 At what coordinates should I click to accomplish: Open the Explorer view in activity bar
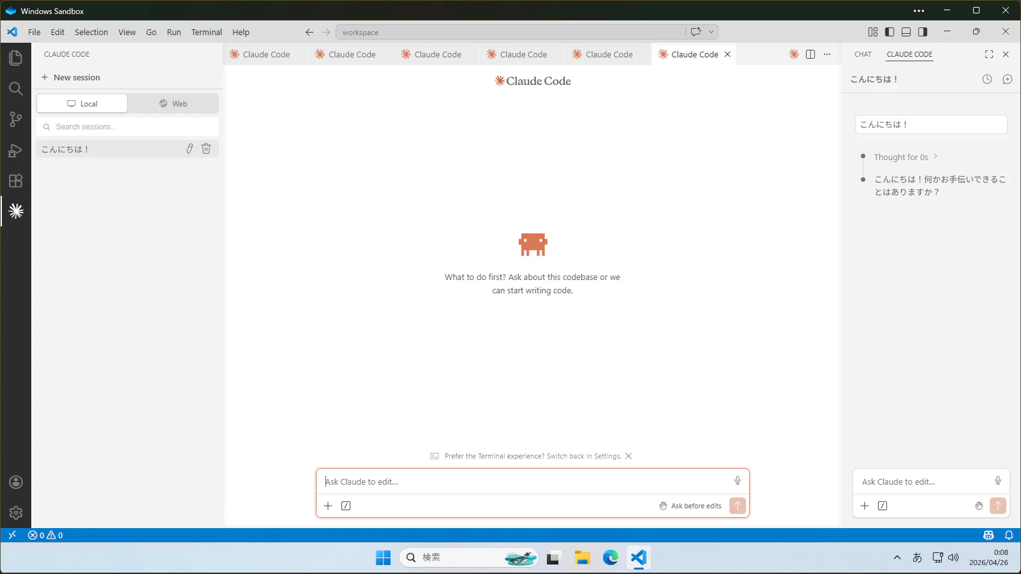point(16,58)
